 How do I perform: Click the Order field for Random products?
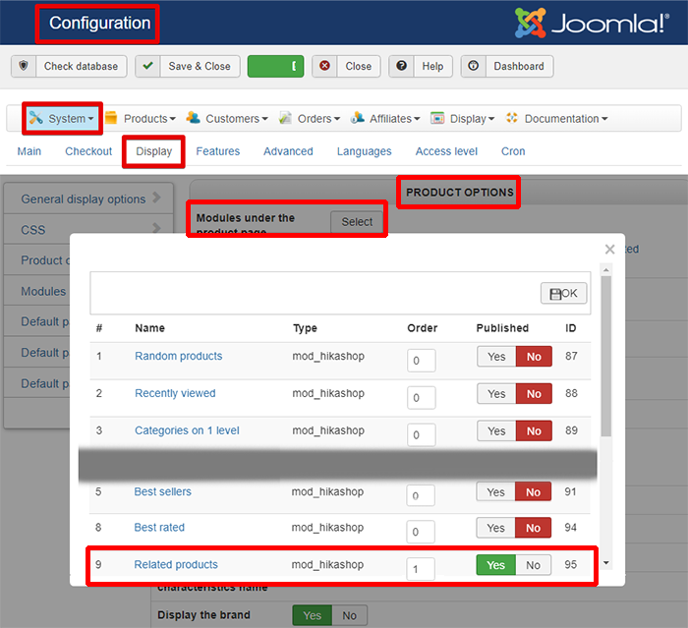pyautogui.click(x=422, y=361)
